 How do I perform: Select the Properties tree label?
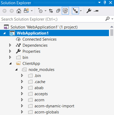coord(31,51)
